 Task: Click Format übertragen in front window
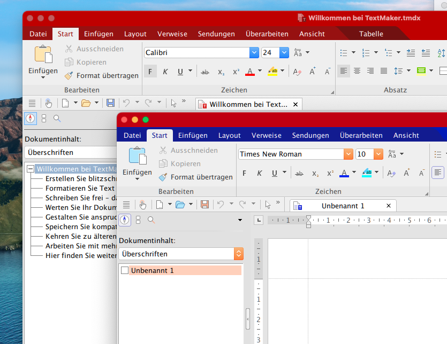(x=195, y=177)
